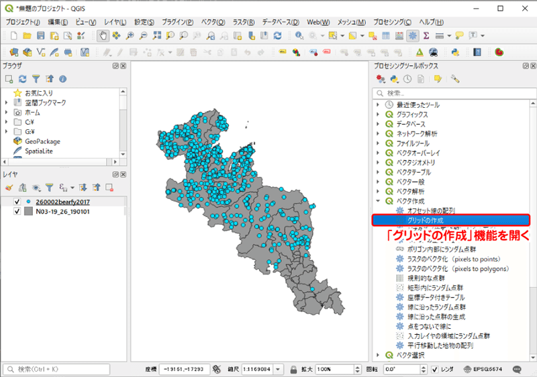The image size is (537, 377).
Task: Click the Zoom Out magnifier tool
Action: click(143, 35)
